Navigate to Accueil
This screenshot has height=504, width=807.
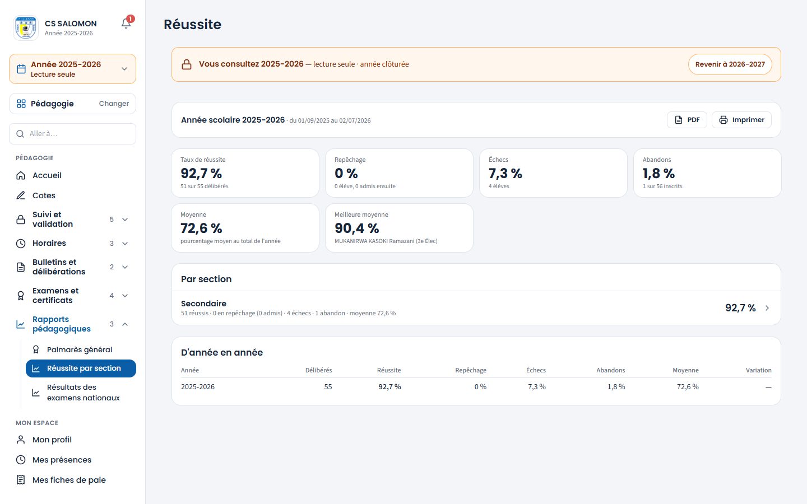[x=72, y=175]
